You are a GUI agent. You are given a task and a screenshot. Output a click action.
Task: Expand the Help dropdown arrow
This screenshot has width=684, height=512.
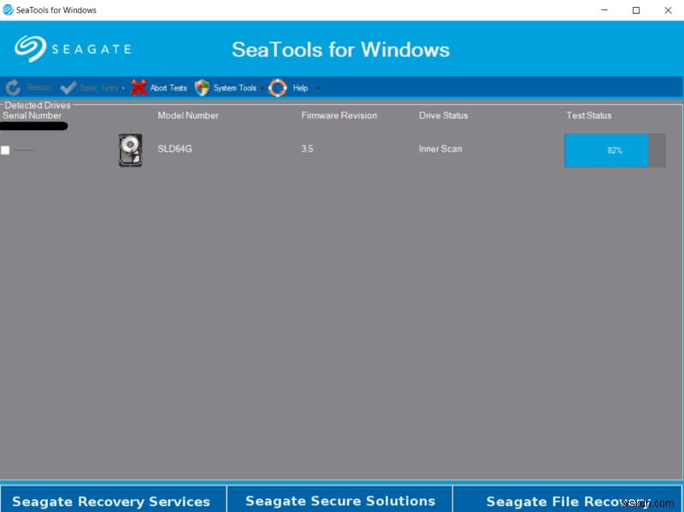tap(317, 88)
